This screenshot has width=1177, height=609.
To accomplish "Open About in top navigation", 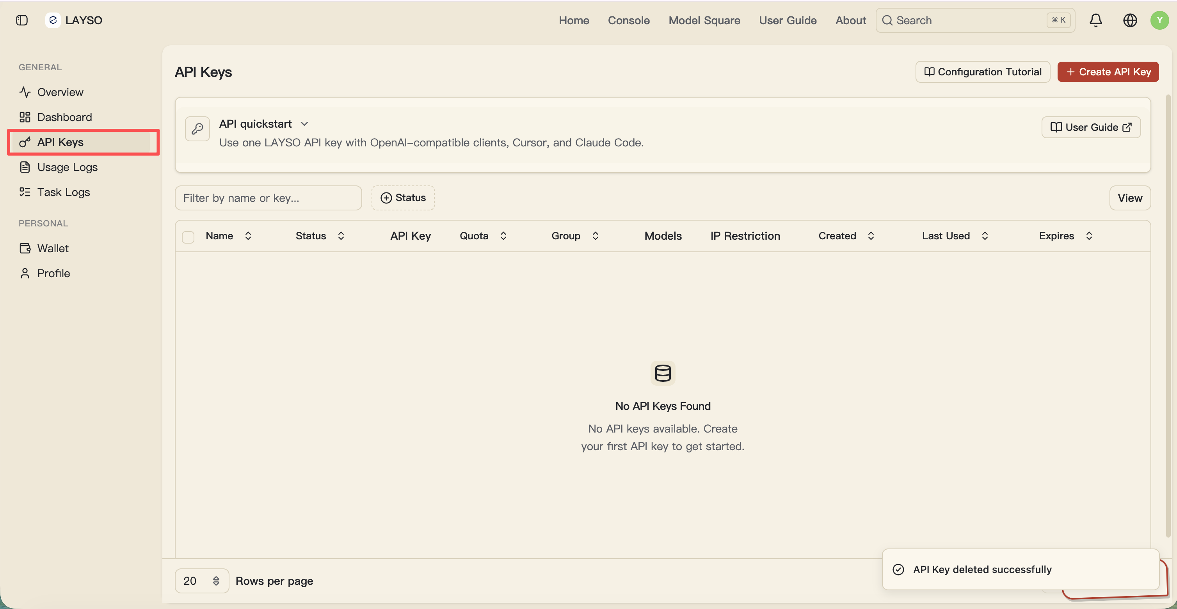I will 850,20.
